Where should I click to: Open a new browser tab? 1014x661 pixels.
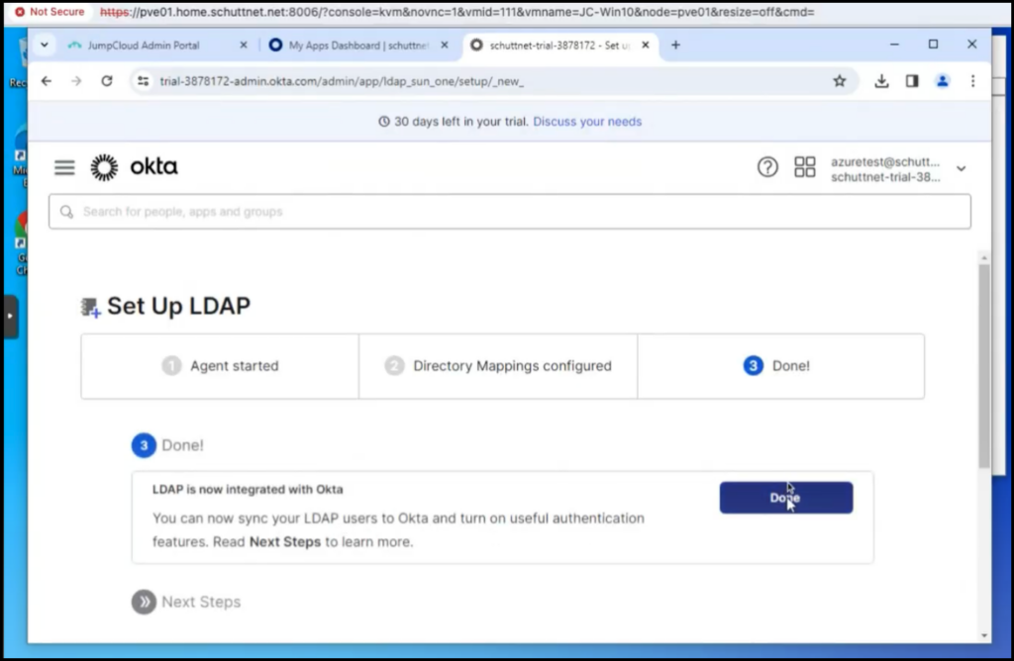(x=675, y=45)
